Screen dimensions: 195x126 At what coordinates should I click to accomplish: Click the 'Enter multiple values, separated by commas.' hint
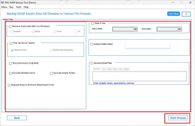pos(114,83)
